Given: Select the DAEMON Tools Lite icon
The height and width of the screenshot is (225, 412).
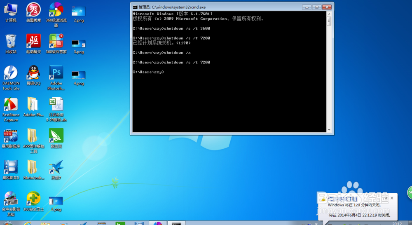Looking at the screenshot, I should tap(11, 78).
